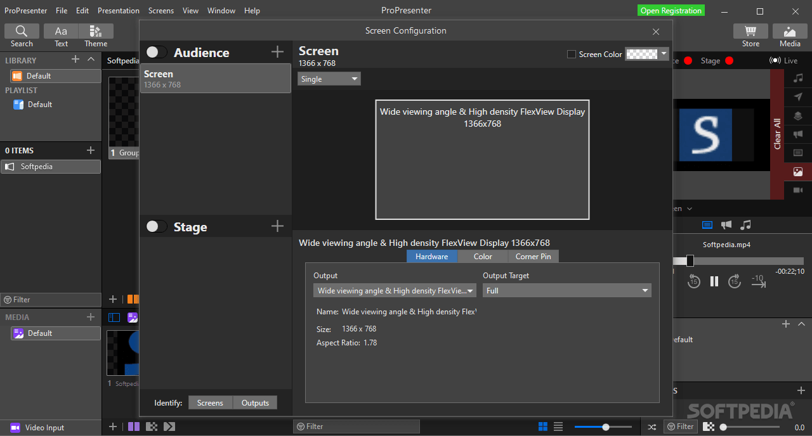Open the Theme picker icon

point(95,30)
